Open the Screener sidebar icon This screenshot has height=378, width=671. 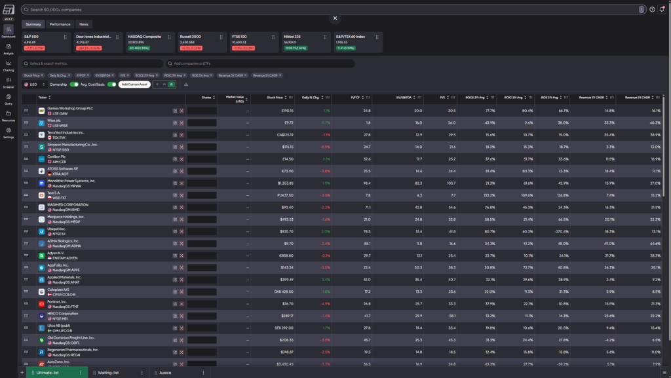8,79
